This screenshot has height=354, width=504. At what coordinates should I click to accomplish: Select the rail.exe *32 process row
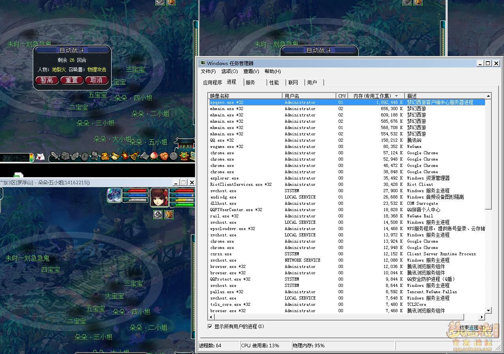pos(347,216)
